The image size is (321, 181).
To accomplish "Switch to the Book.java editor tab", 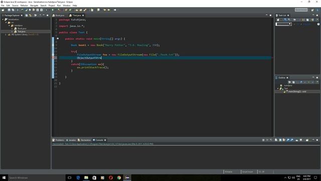I will tap(59, 16).
